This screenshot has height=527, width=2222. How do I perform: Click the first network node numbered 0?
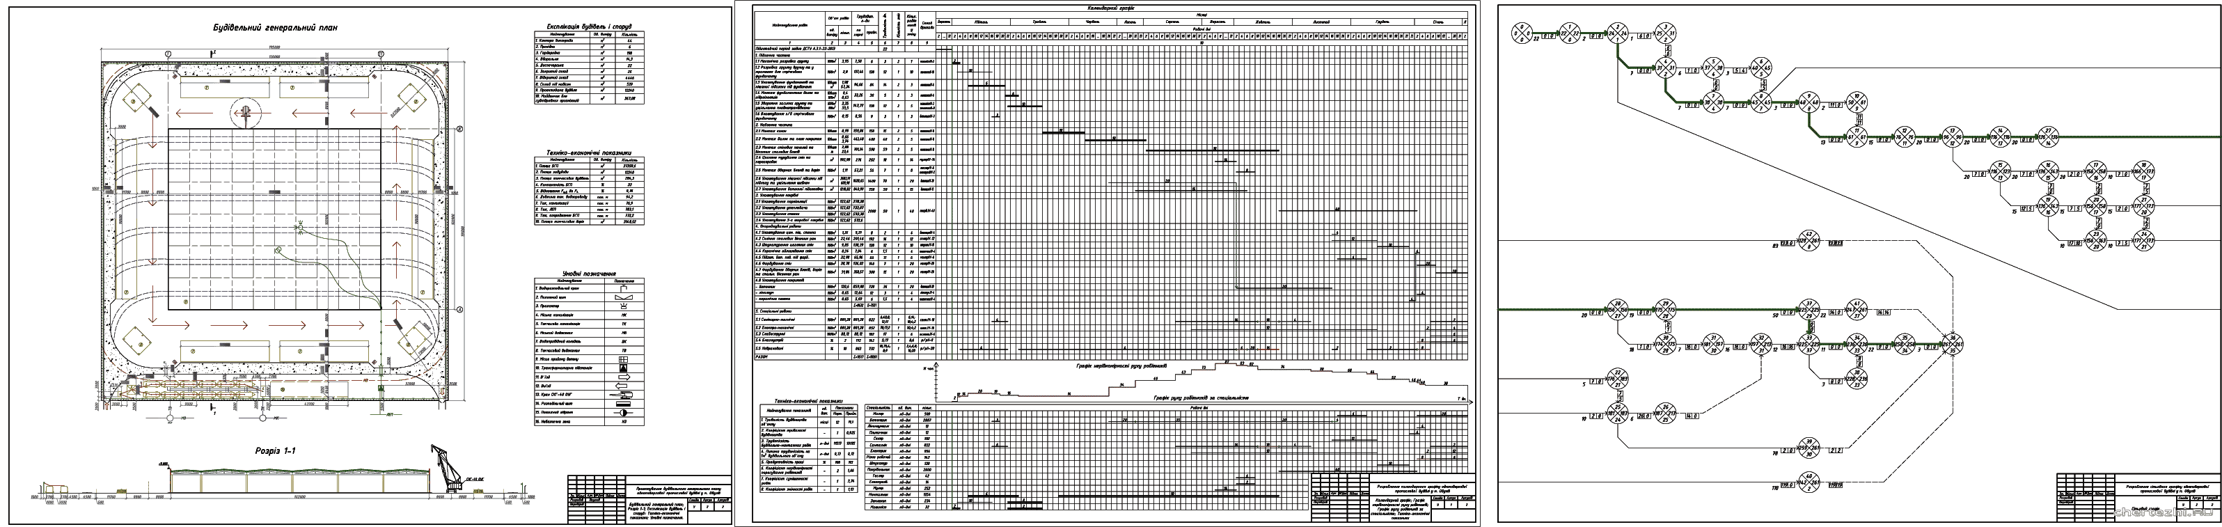pos(1521,33)
